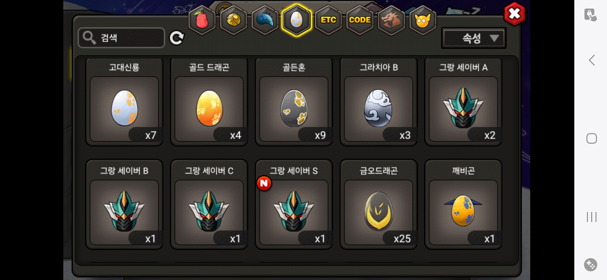Switch to the ETC tab
The image size is (607, 280).
(x=328, y=20)
